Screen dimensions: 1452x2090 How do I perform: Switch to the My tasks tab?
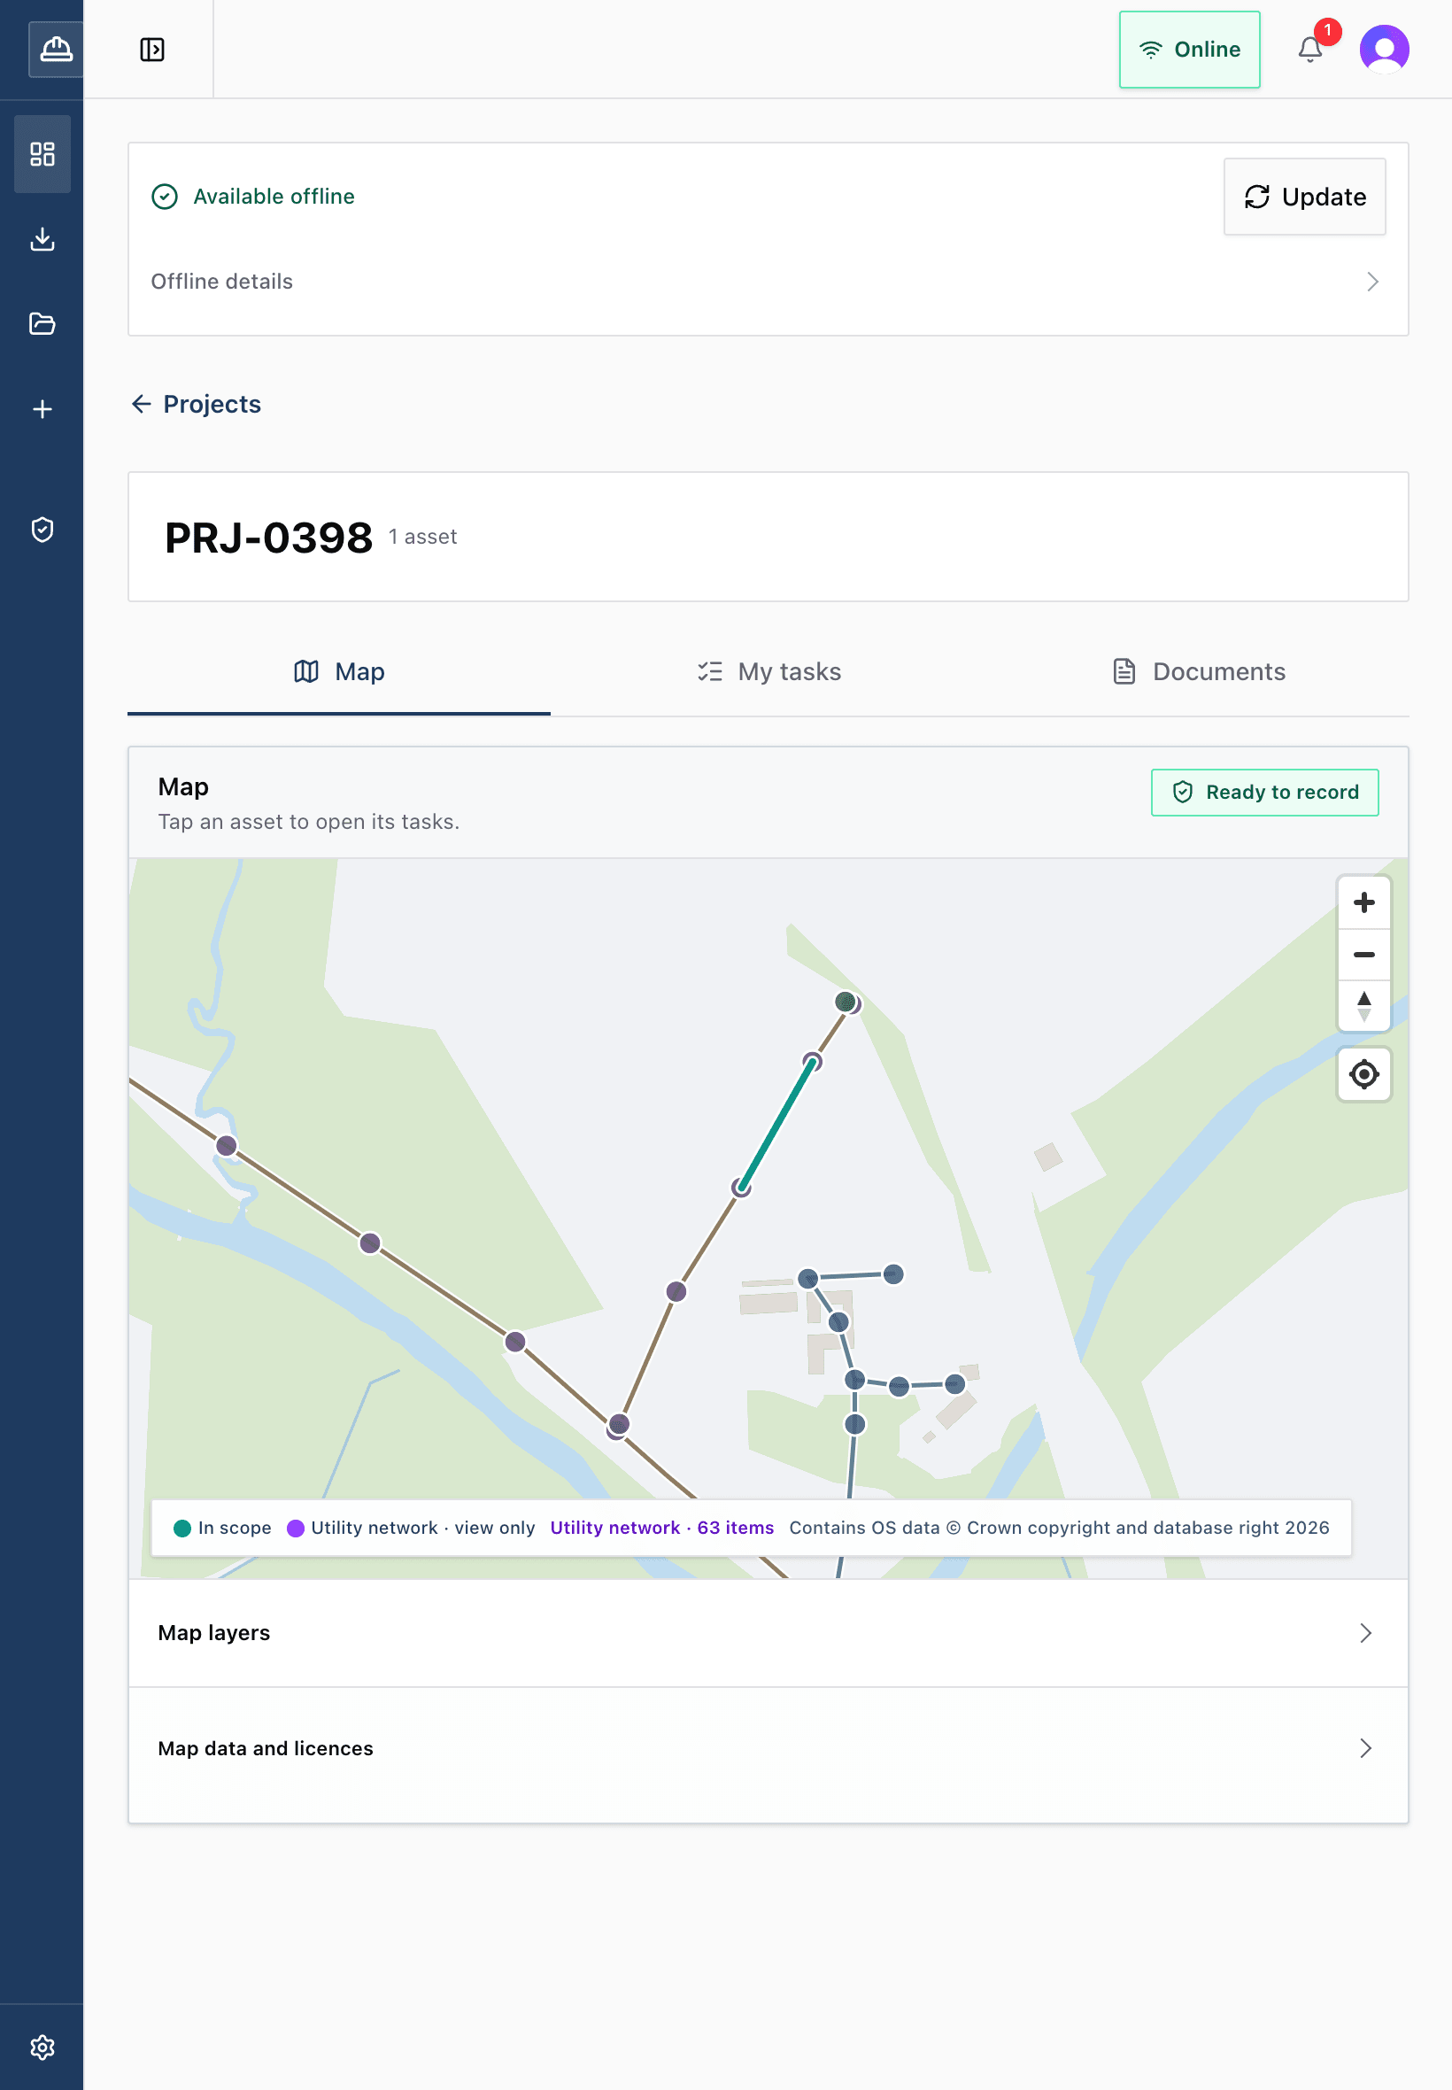768,671
